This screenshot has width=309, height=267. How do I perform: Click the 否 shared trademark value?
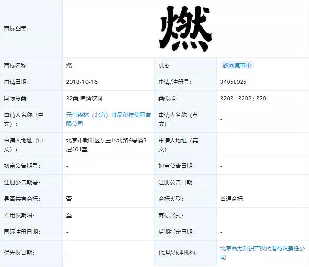coord(69,199)
